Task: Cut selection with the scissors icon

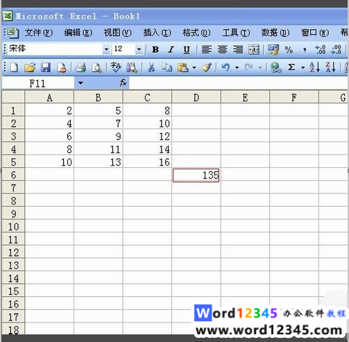Action: click(151, 67)
